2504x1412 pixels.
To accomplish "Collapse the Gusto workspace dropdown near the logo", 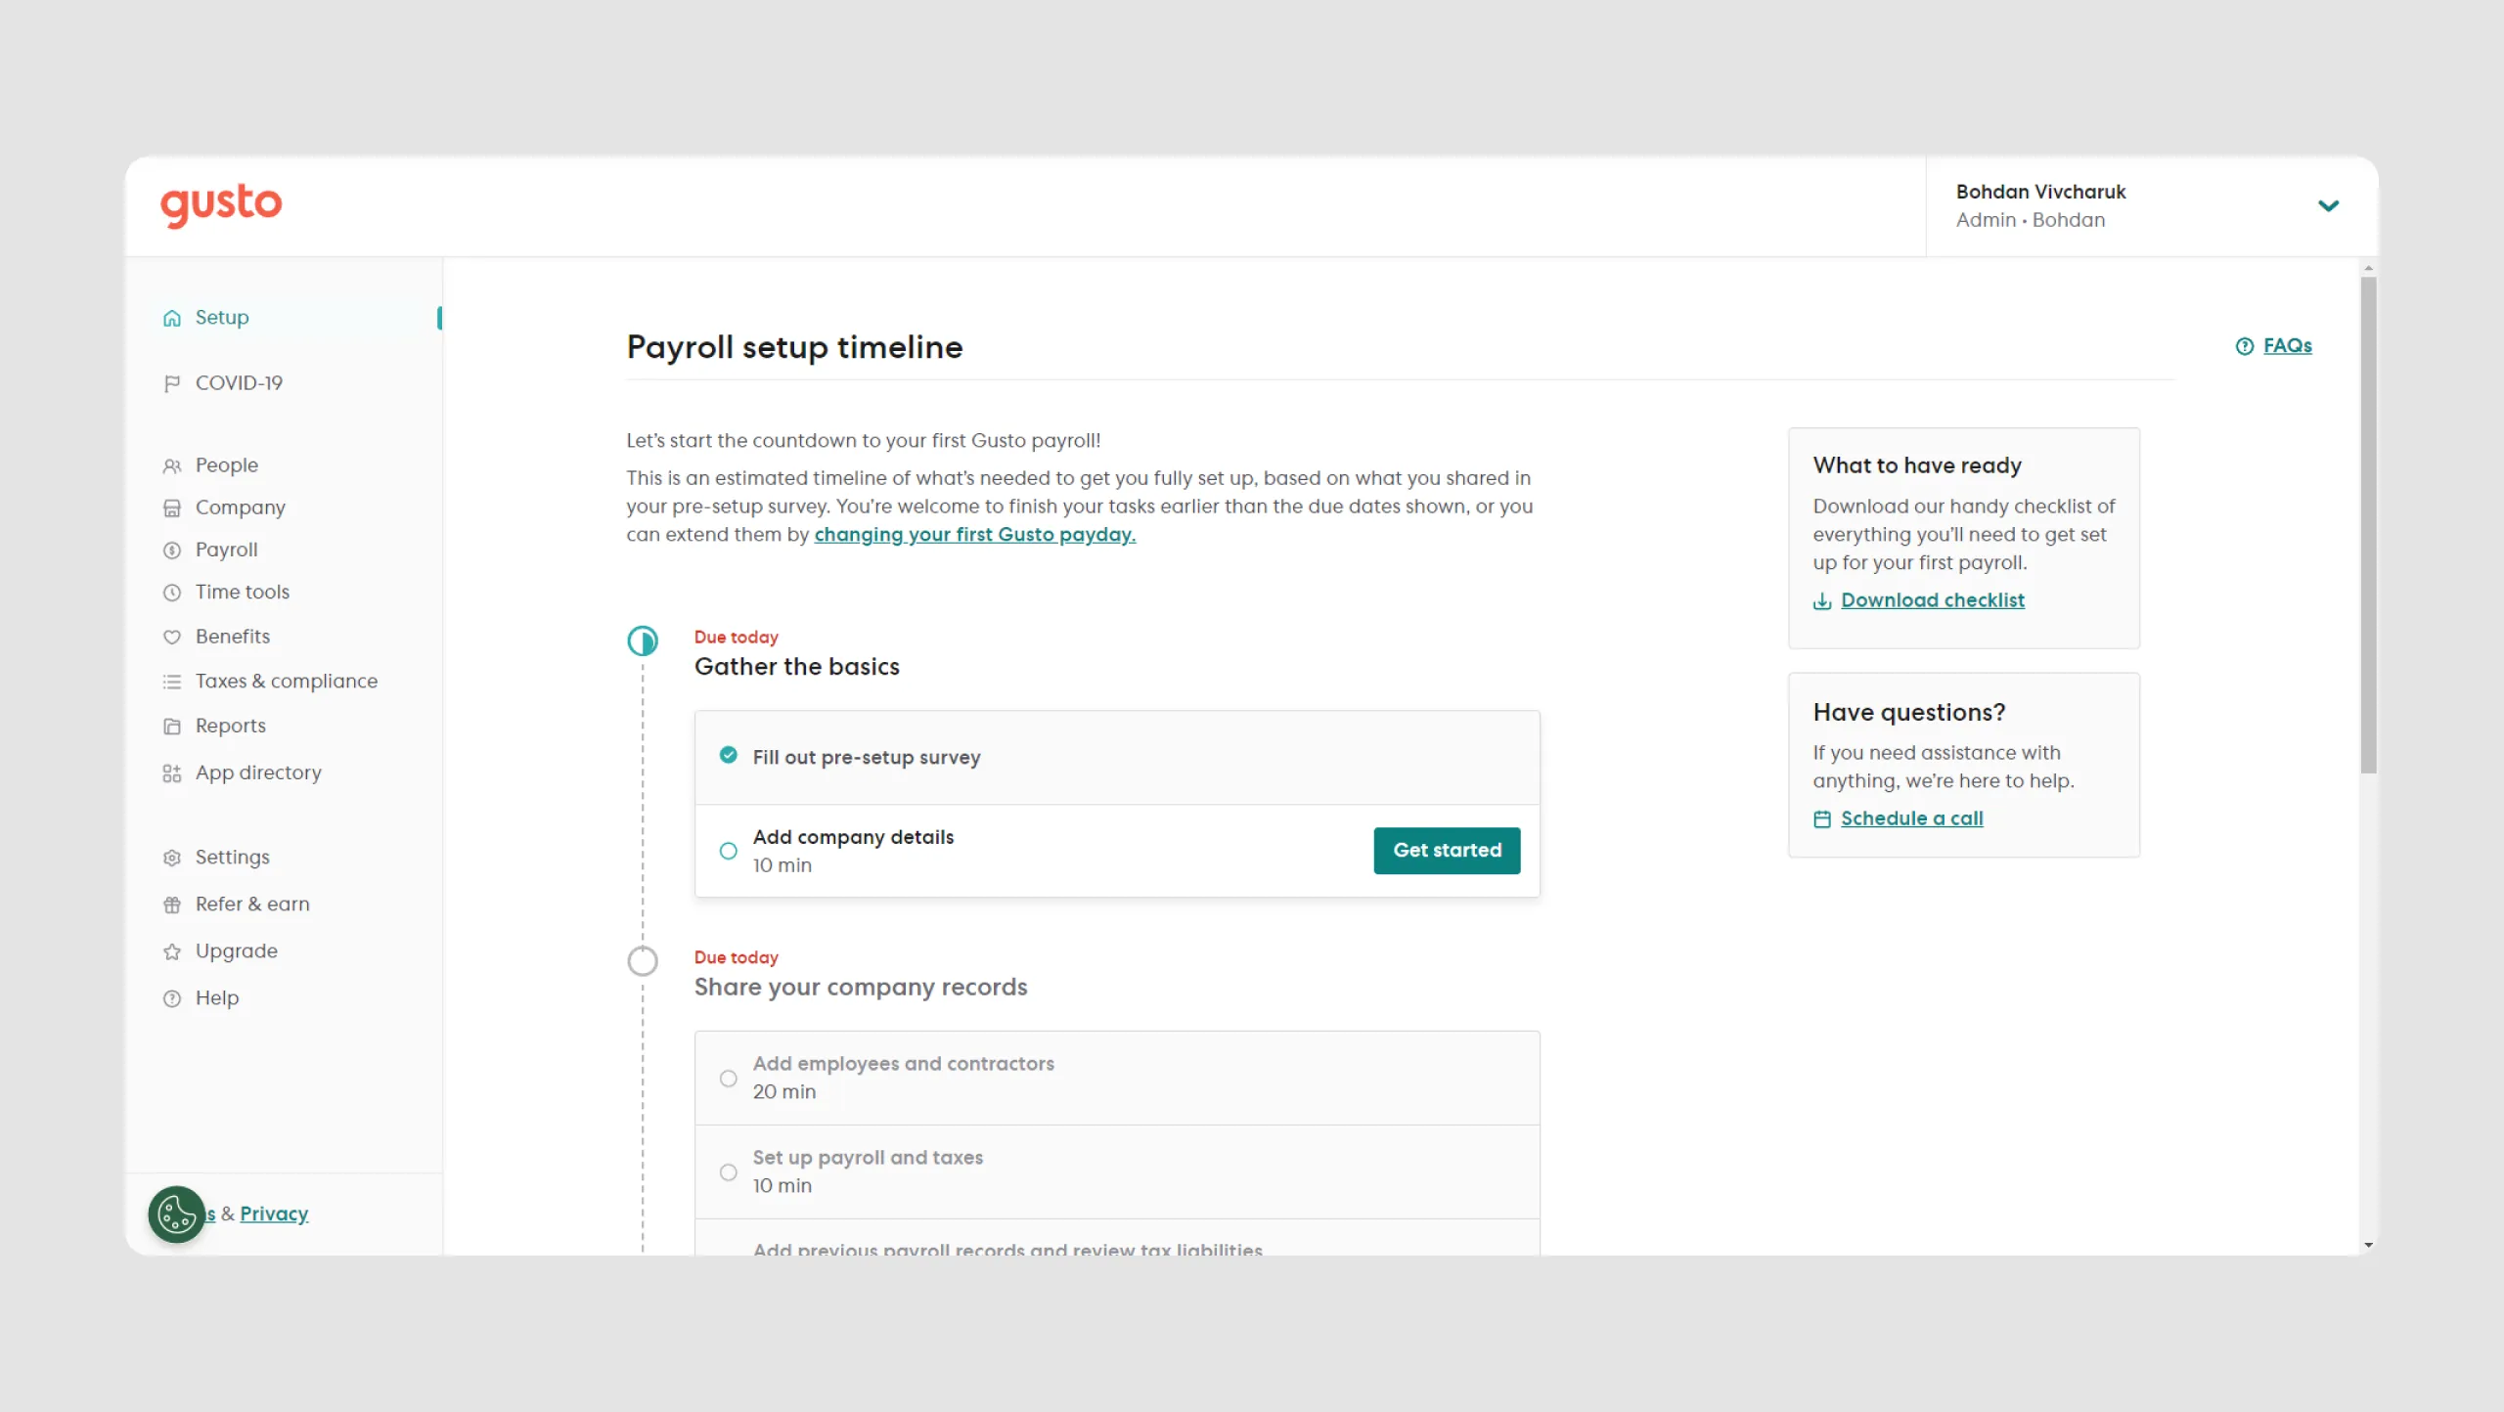I will pos(521,206).
